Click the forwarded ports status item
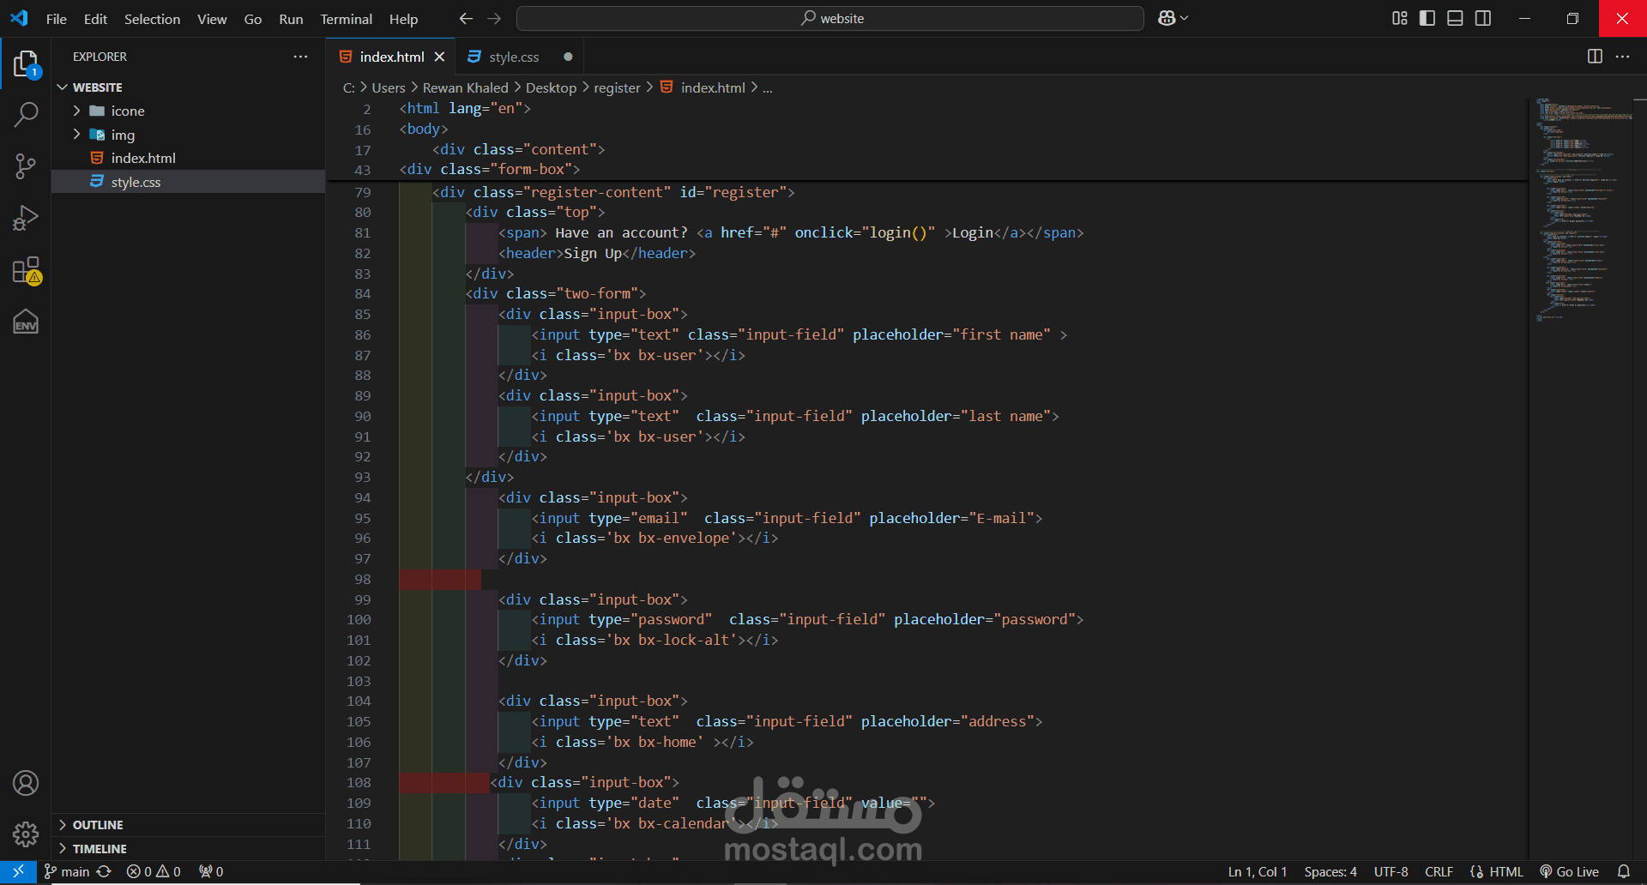1647x885 pixels. click(x=211, y=871)
